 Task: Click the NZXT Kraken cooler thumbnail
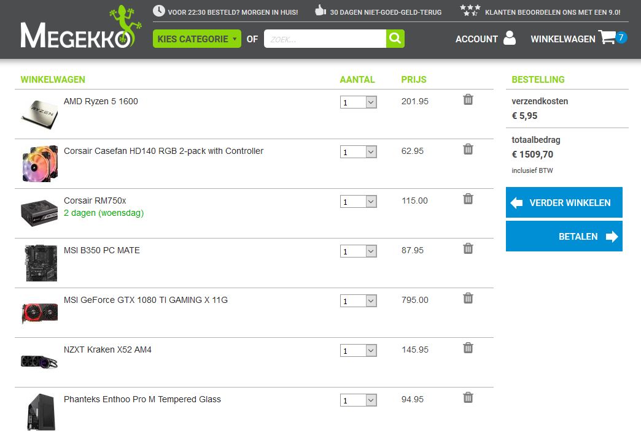[x=39, y=362]
